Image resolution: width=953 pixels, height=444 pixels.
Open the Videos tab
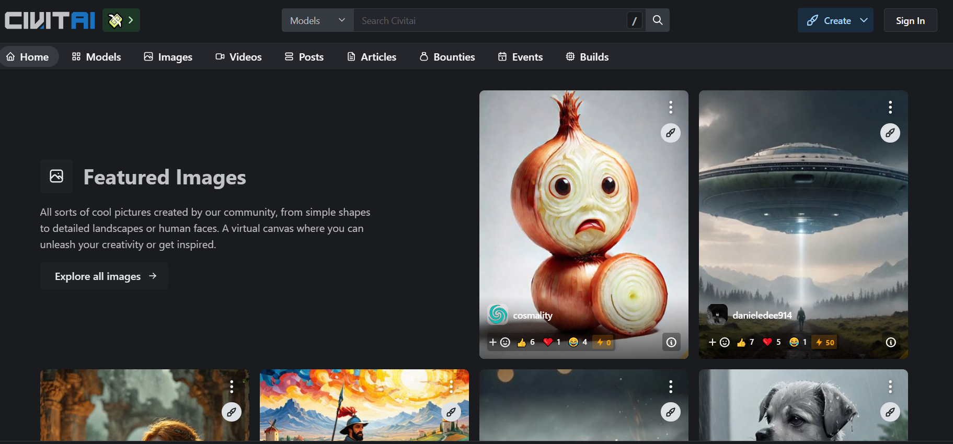click(x=238, y=56)
